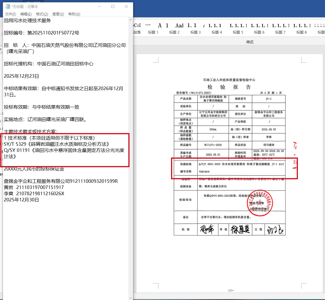Apply 标题 7 style in Word
The height and width of the screenshot is (300, 325).
[x=280, y=29]
